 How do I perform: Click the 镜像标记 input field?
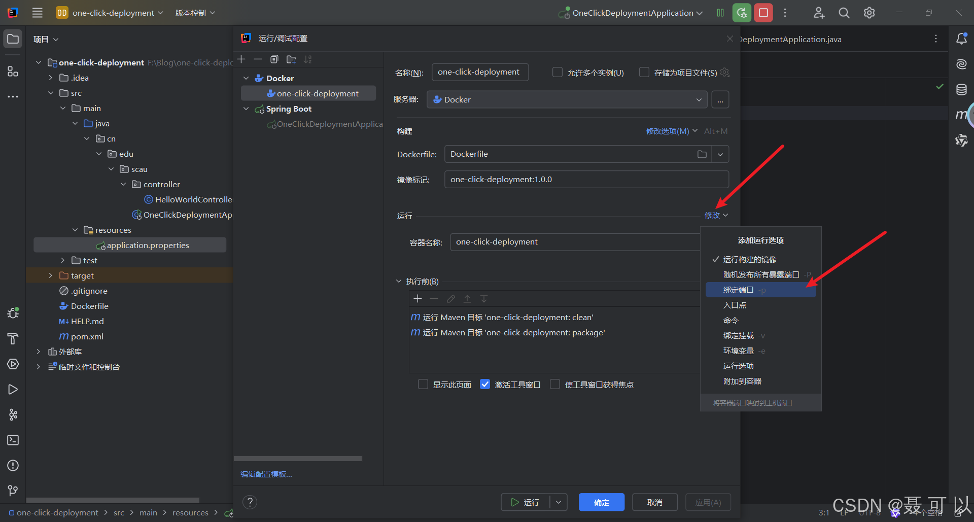(586, 179)
